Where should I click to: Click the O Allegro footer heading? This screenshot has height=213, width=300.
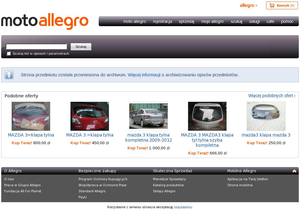pyautogui.click(x=13, y=171)
